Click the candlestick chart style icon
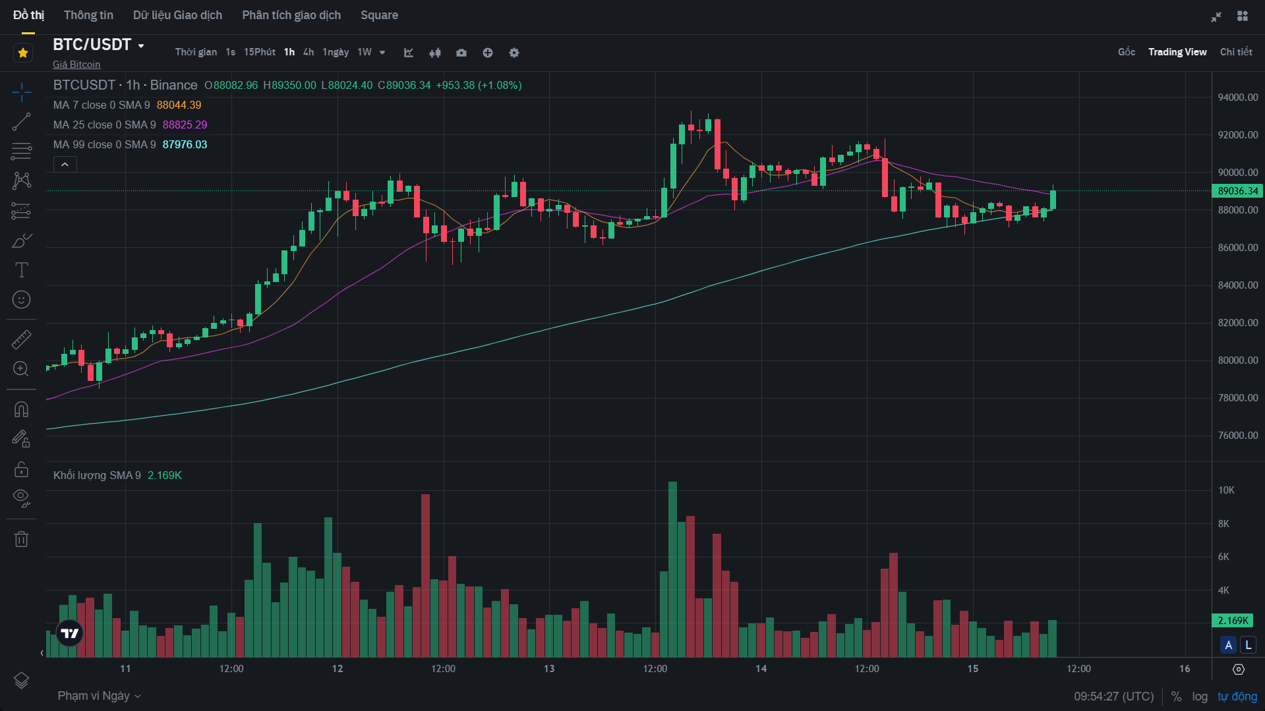This screenshot has height=711, width=1265. click(x=435, y=53)
